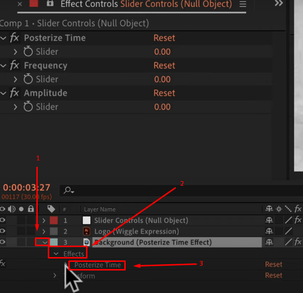
Task: Toggle the Effect Controls panel lock icon
Action: [50, 3]
